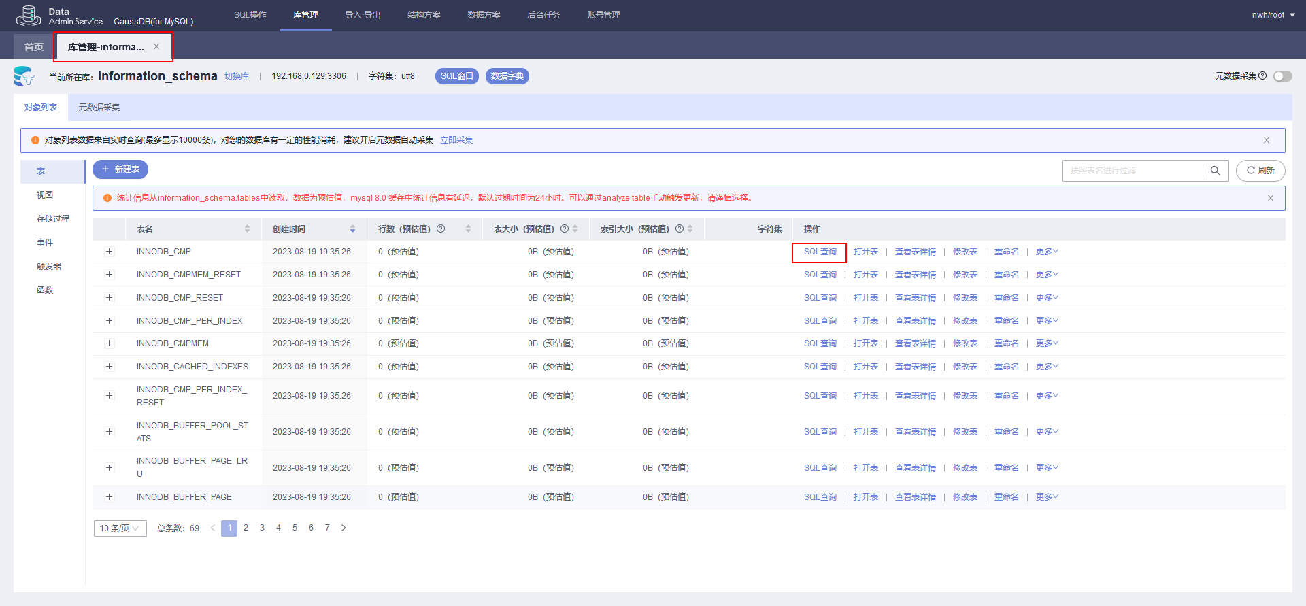
Task: Click the 刷新 refresh button
Action: pyautogui.click(x=1260, y=171)
